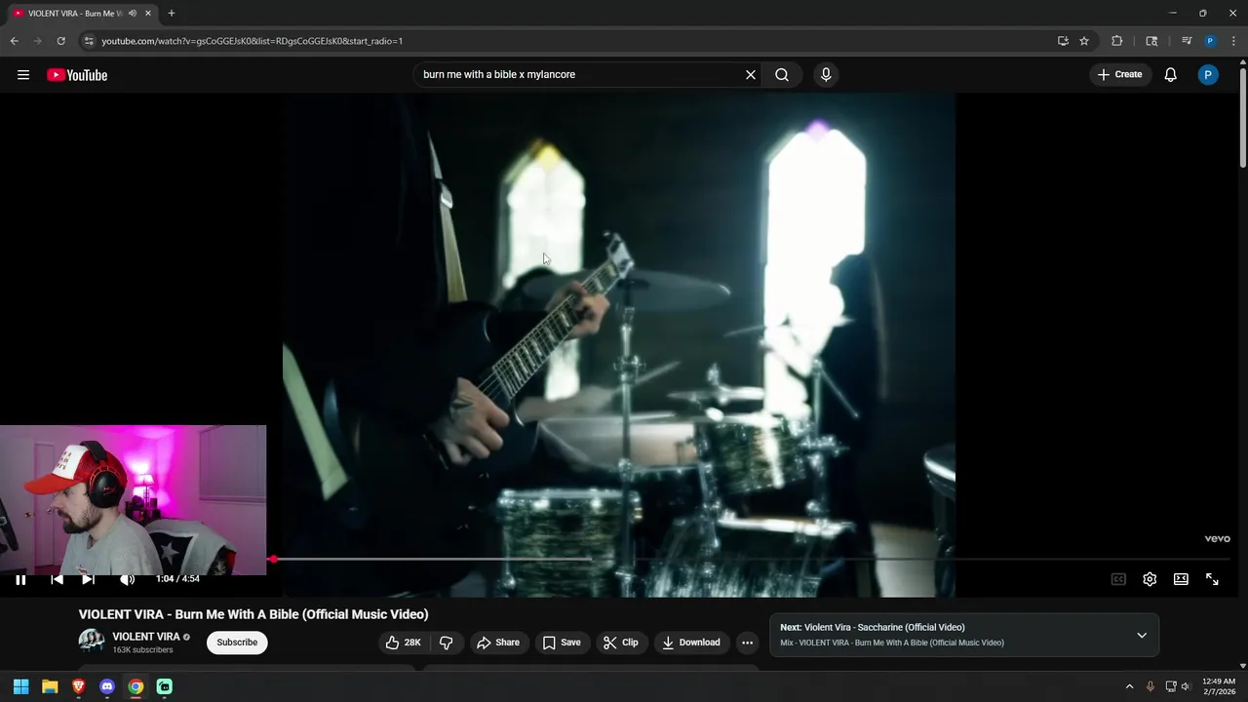
Task: Open the media controls icon in Chrome
Action: click(1187, 41)
